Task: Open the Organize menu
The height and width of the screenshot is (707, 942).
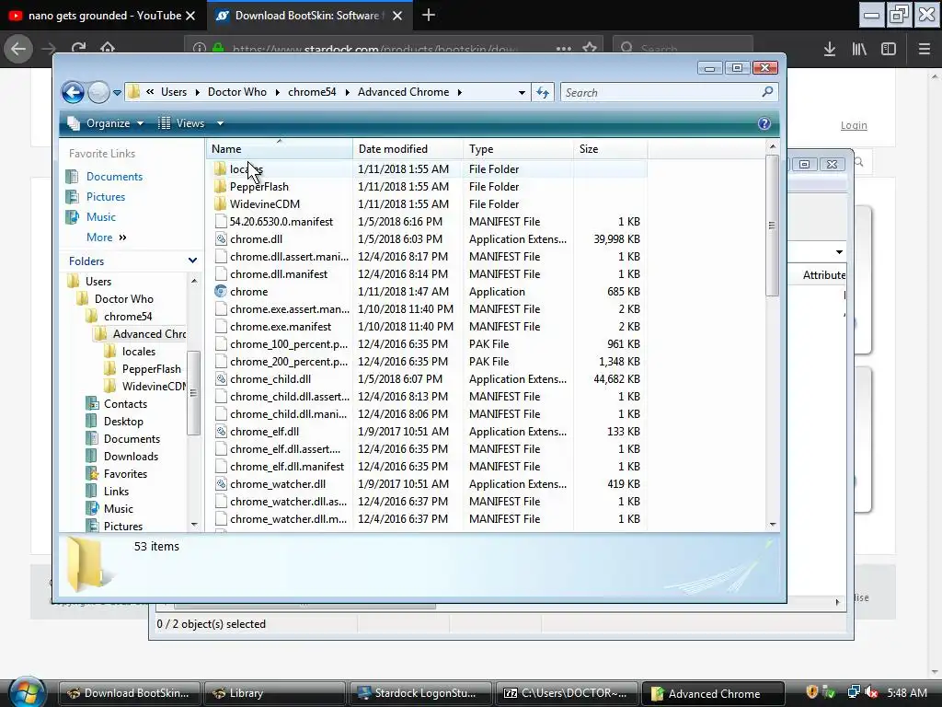Action: click(x=106, y=123)
